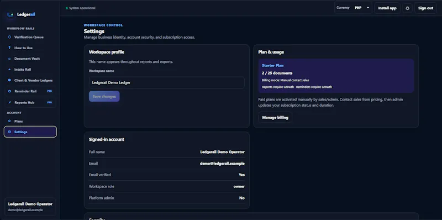This screenshot has height=220, width=442.
Task: Click the Client & Vendor Ledgers icon
Action: coord(9,80)
